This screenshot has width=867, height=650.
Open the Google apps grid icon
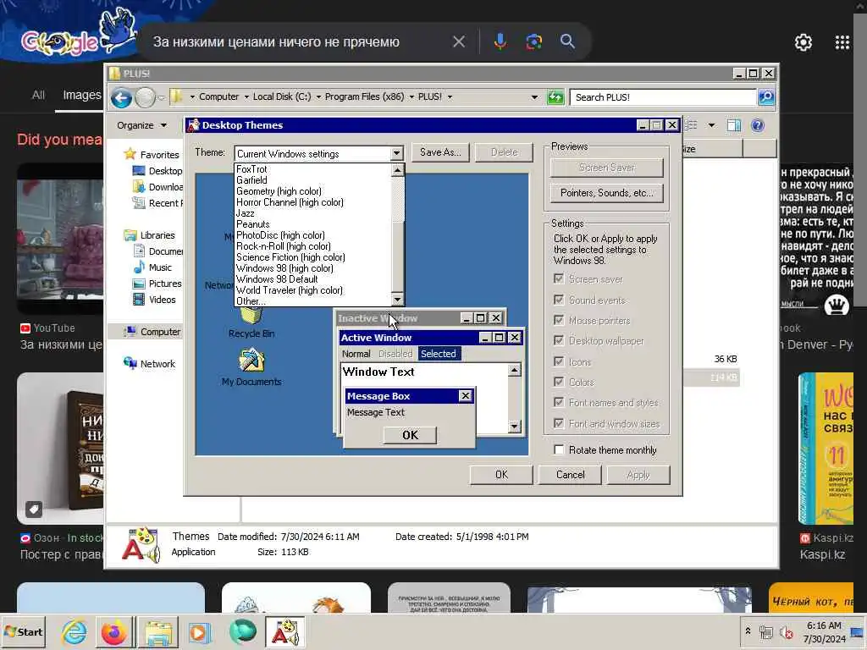coord(842,42)
